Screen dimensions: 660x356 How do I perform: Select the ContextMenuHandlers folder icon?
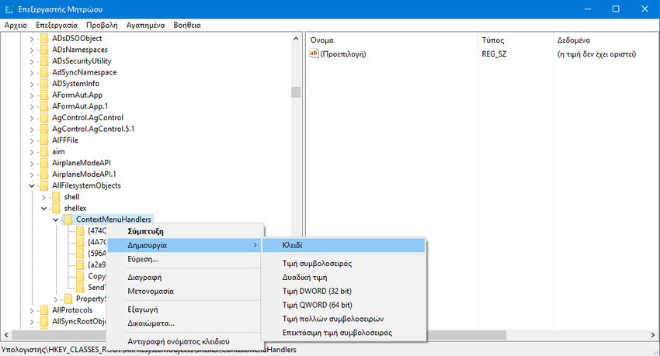68,220
